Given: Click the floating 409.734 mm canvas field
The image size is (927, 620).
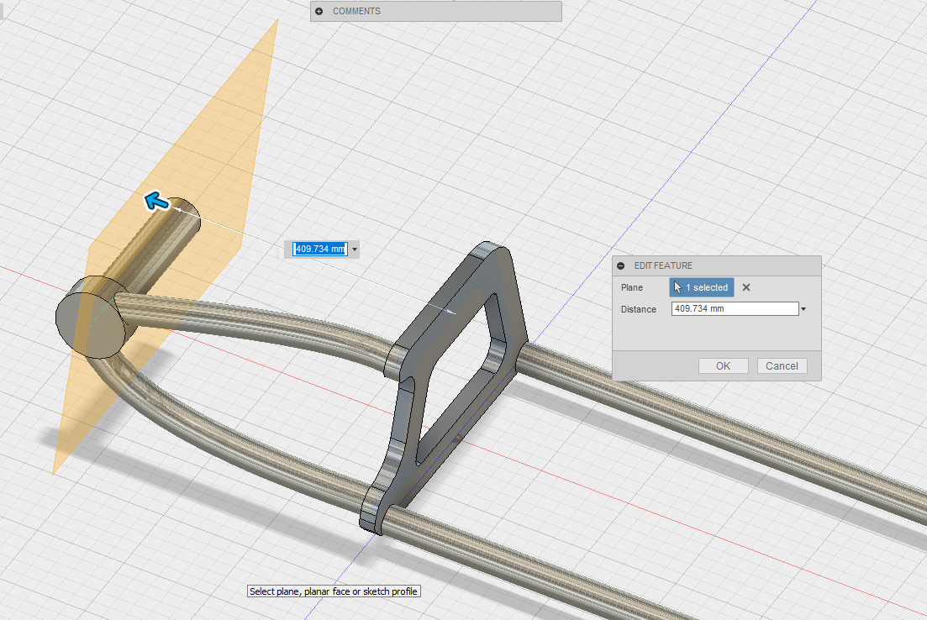Looking at the screenshot, I should click(319, 249).
